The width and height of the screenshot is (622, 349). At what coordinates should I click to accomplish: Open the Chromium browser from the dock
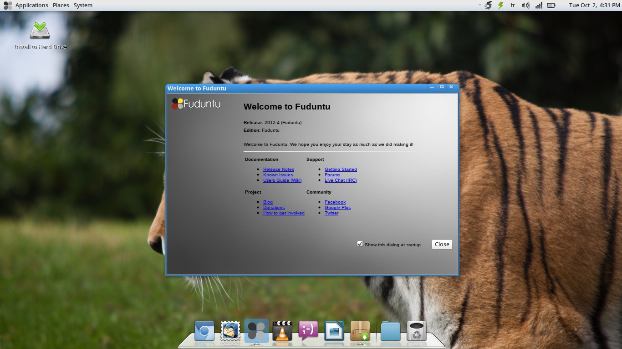(204, 331)
